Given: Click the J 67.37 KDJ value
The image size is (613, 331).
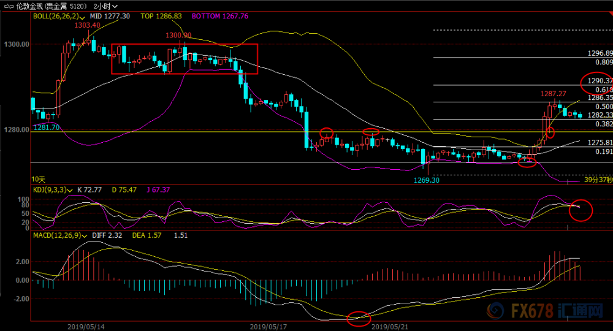Looking at the screenshot, I should [x=158, y=190].
